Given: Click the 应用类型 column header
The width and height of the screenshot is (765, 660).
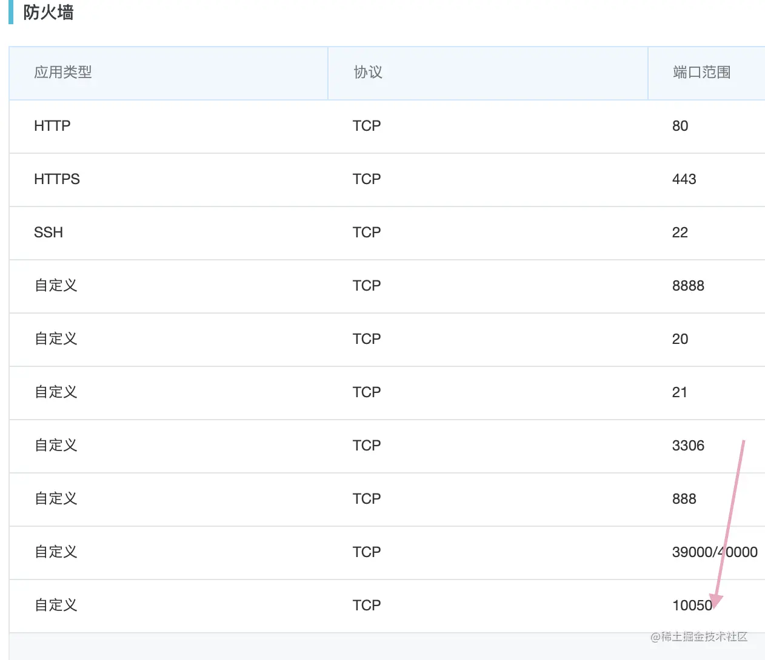Looking at the screenshot, I should point(63,73).
